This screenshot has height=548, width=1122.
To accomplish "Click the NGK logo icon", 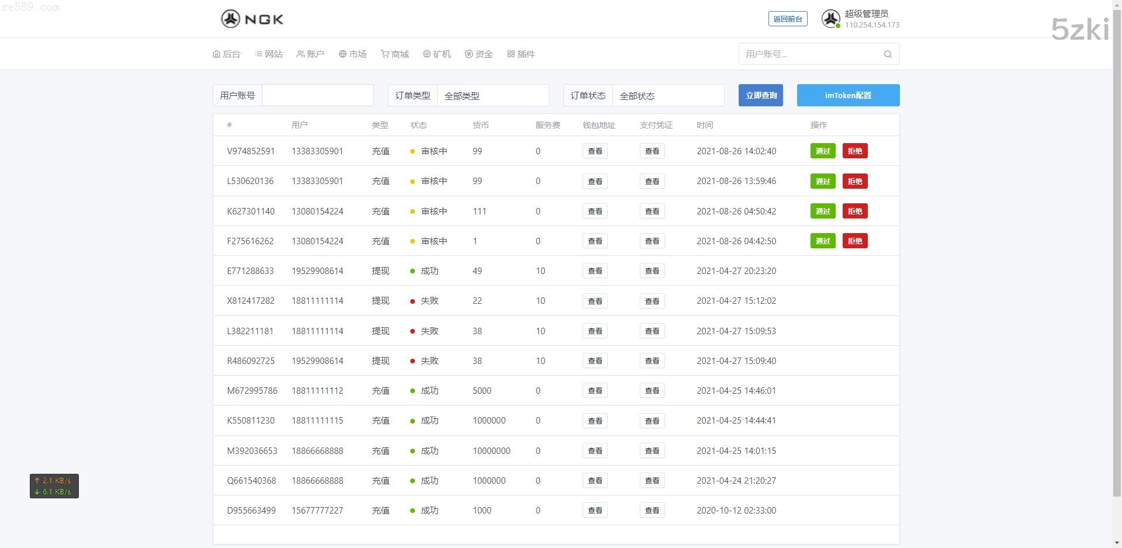I will 230,19.
